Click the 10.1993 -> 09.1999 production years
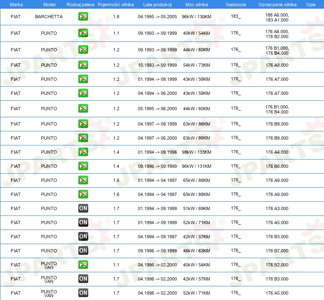 click(x=157, y=65)
